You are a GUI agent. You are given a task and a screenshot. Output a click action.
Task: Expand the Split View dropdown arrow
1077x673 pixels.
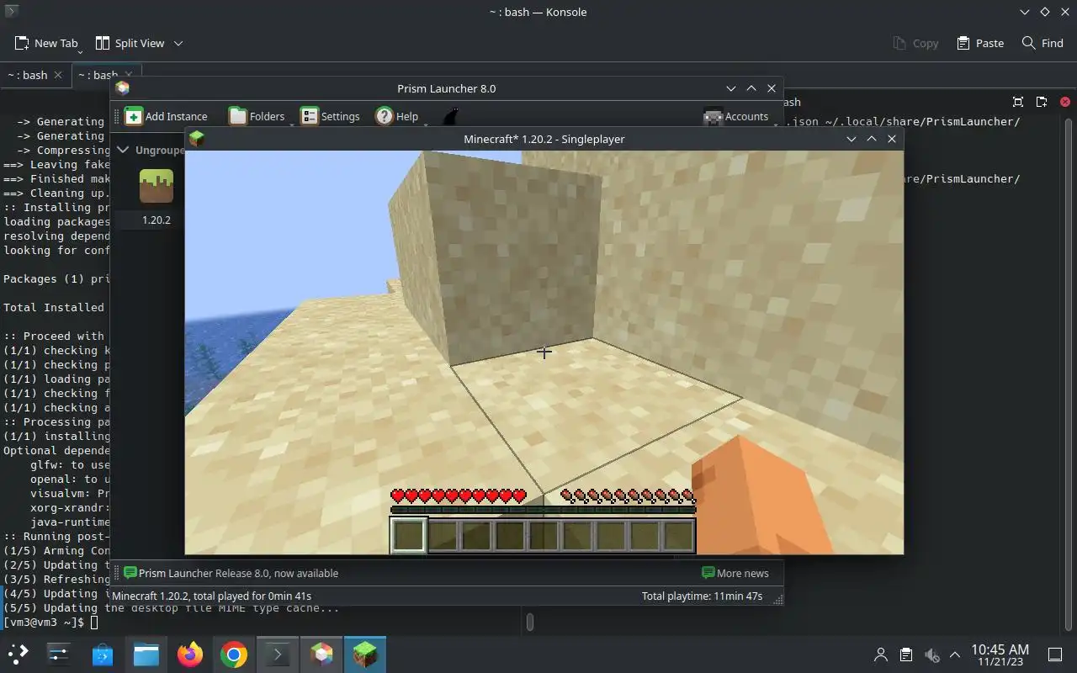pos(178,43)
